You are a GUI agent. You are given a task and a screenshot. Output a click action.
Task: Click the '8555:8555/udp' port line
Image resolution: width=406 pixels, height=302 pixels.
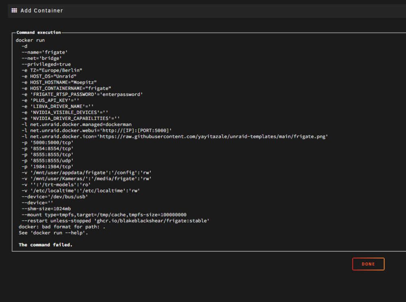coord(48,161)
